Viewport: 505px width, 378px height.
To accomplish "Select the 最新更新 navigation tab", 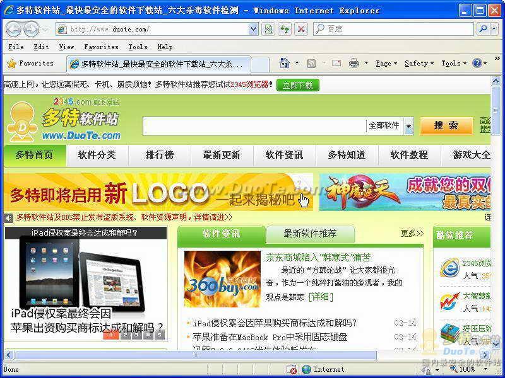I will [x=222, y=155].
